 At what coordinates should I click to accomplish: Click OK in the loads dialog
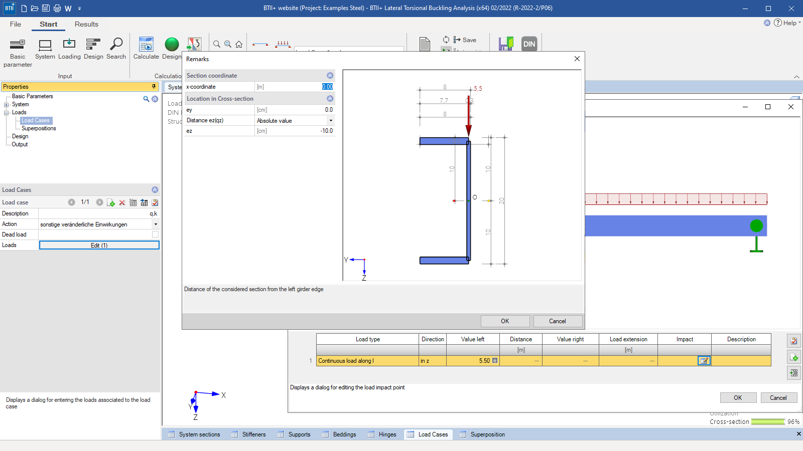point(738,398)
